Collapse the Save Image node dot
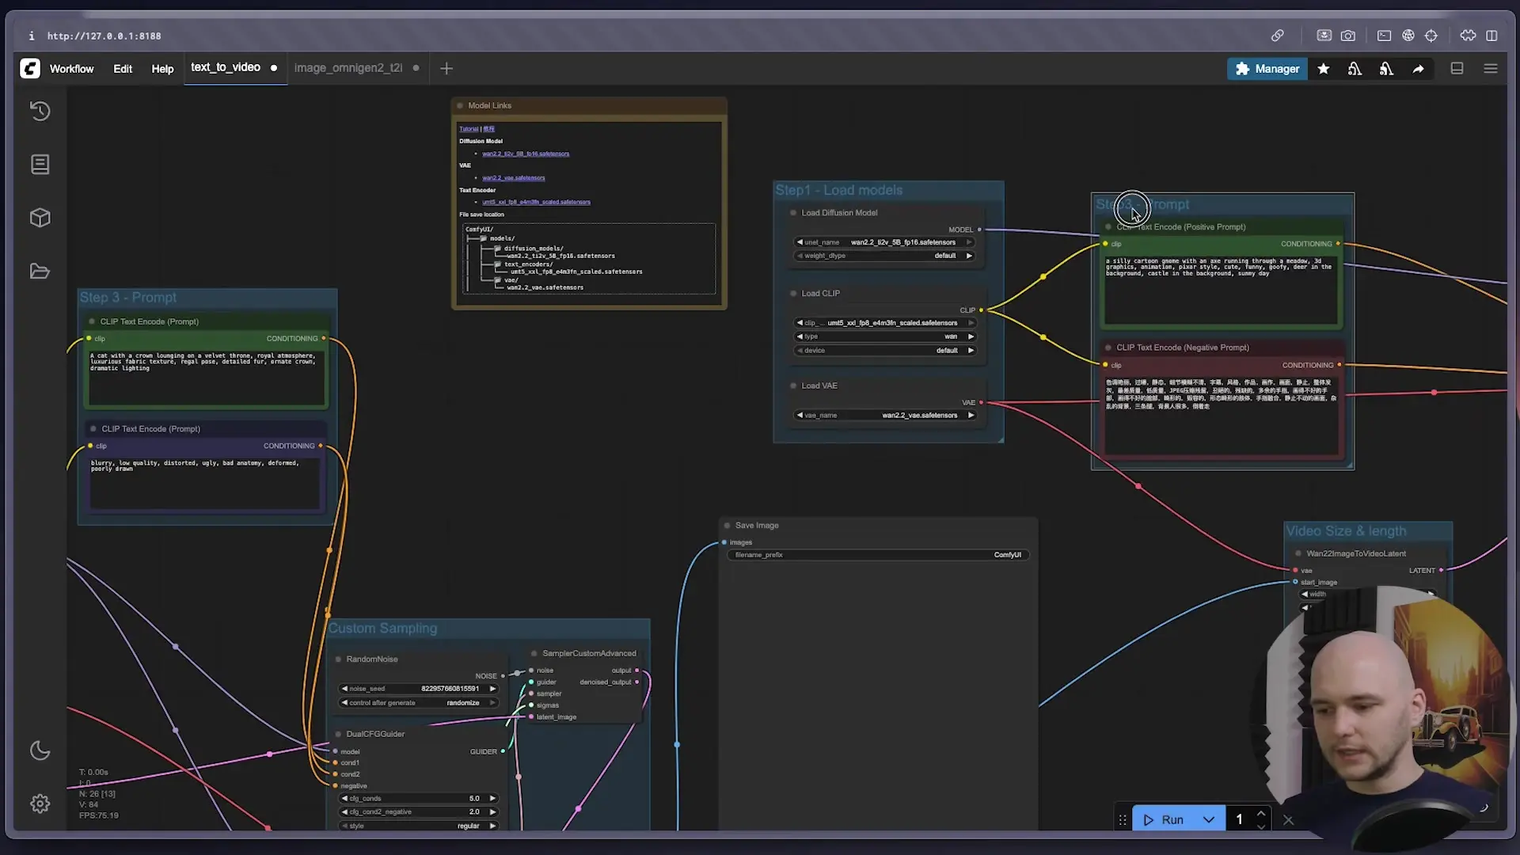1520x855 pixels. [727, 526]
